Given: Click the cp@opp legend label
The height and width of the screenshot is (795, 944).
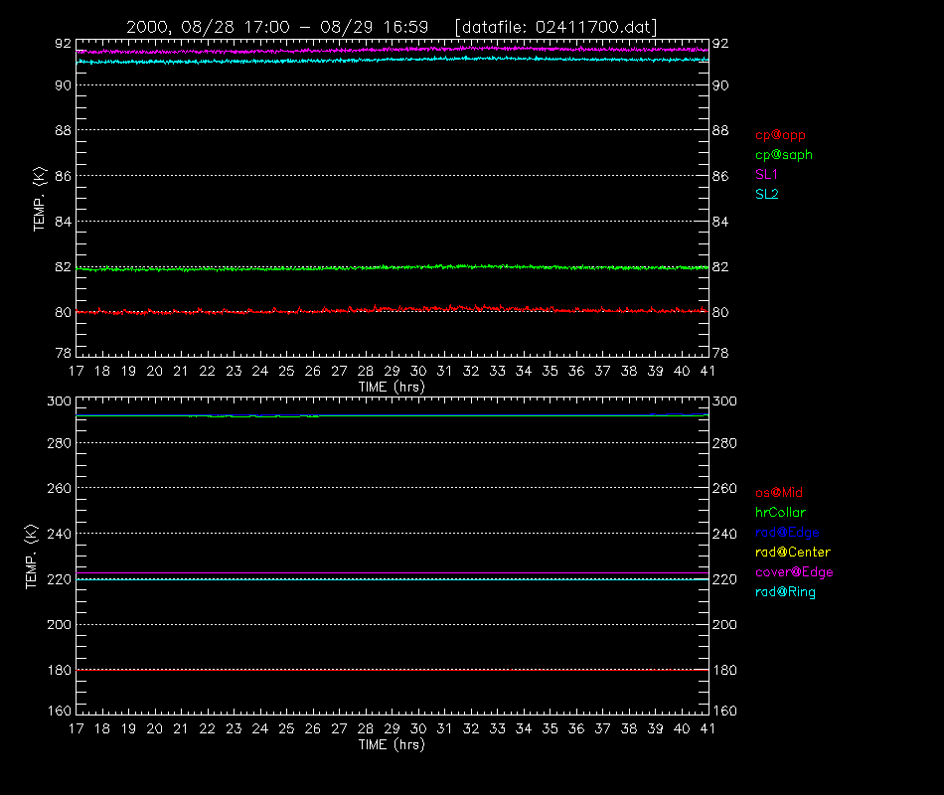Looking at the screenshot, I should 780,135.
